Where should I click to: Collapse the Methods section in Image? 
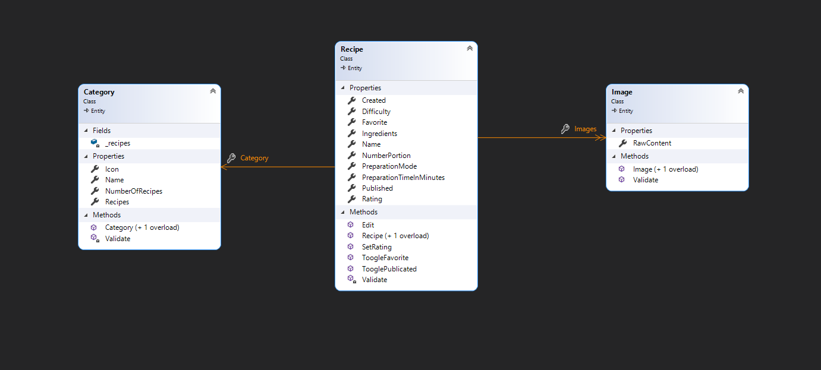(x=613, y=156)
